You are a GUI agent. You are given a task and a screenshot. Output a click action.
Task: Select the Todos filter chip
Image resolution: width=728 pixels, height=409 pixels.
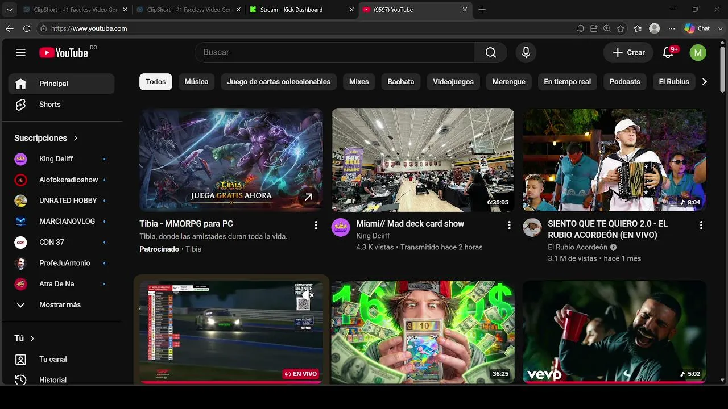click(x=156, y=82)
